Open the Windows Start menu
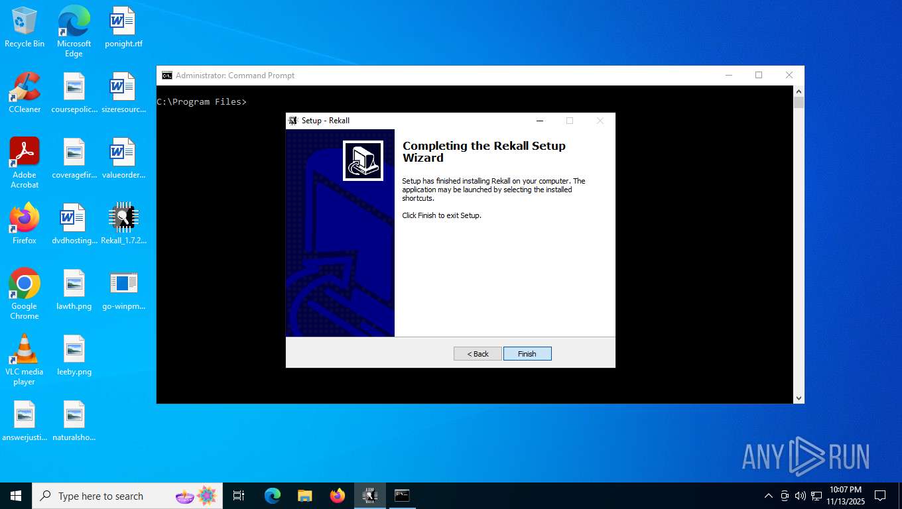Viewport: 902px width, 509px height. click(x=16, y=496)
